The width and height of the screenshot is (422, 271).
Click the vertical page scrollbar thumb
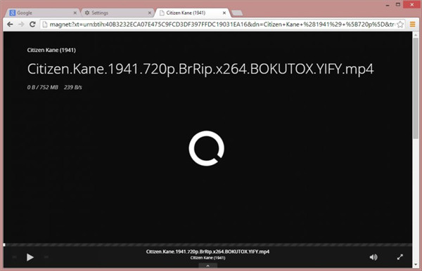coord(416,88)
